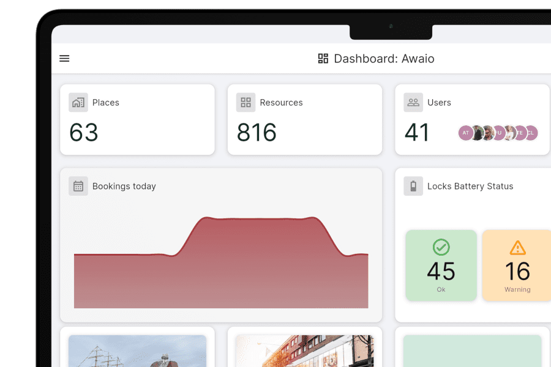Click the CL user avatar
551x367 pixels.
[x=530, y=133]
